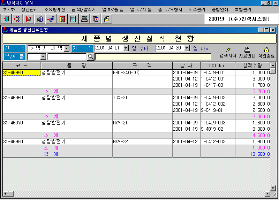Click the calendar toolbar icon
Screen dimensions: 279x200
[x=95, y=19]
